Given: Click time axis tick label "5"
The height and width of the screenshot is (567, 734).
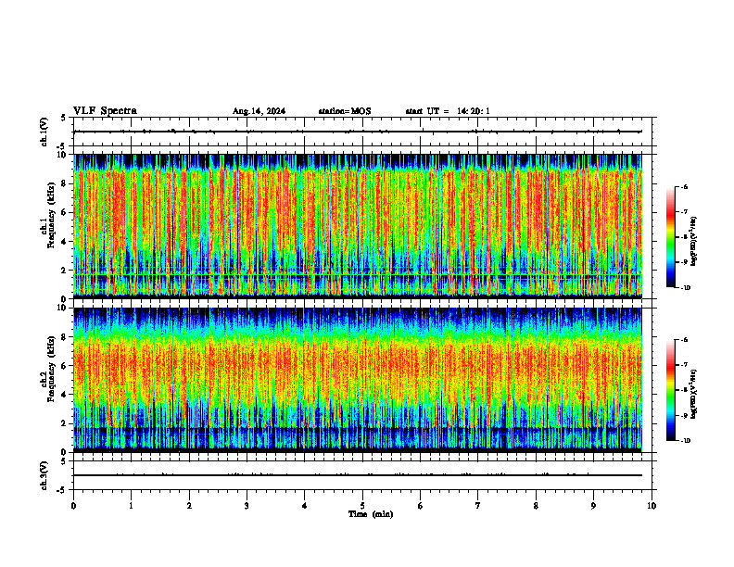Looking at the screenshot, I should pos(362,506).
